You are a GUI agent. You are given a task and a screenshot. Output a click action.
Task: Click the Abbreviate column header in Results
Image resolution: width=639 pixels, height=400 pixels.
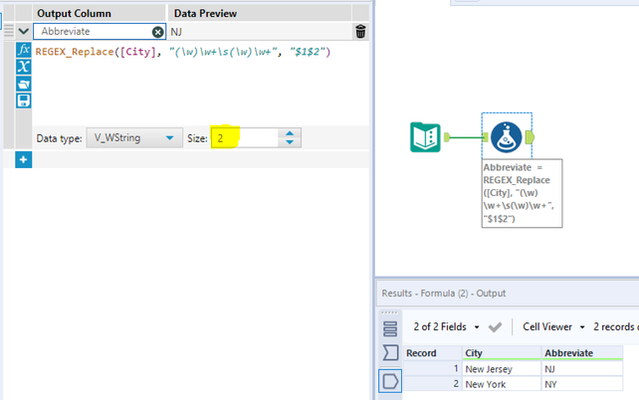click(x=582, y=353)
